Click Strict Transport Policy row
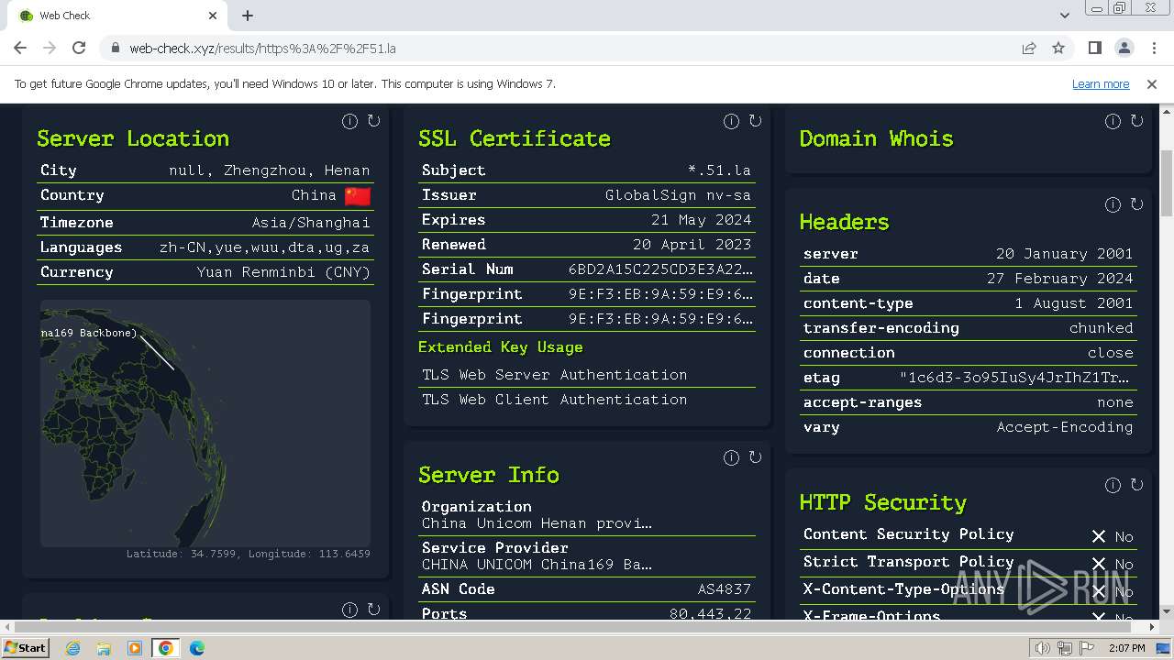 tap(969, 562)
